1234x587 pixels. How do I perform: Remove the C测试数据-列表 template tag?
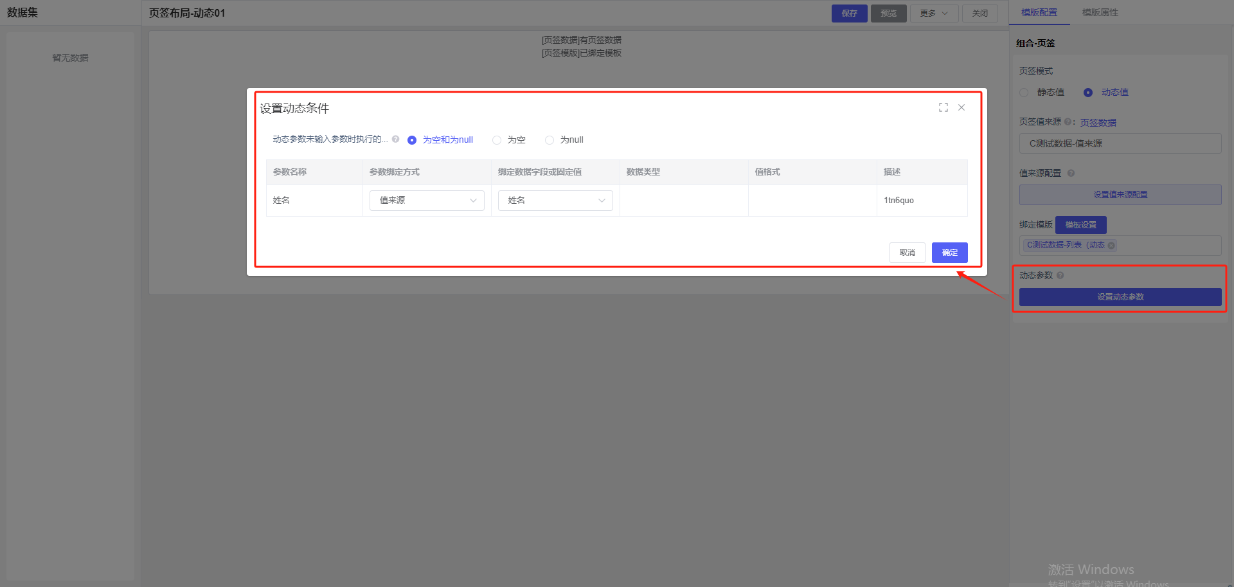(x=1111, y=246)
